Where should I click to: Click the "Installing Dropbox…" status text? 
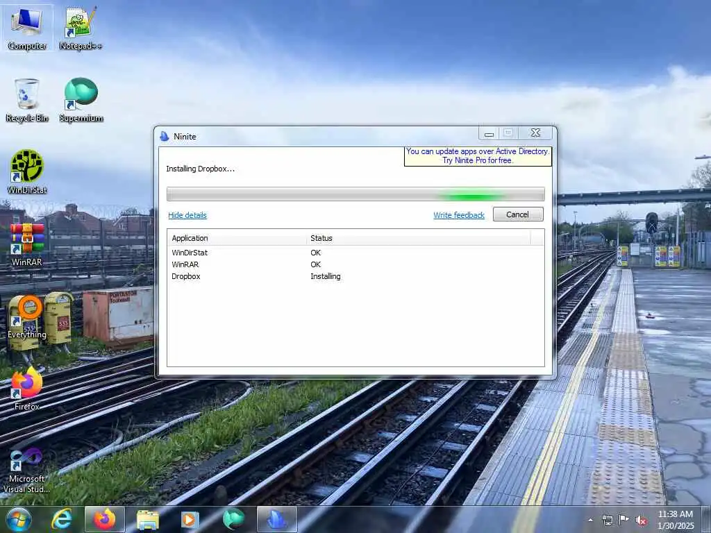(x=201, y=169)
